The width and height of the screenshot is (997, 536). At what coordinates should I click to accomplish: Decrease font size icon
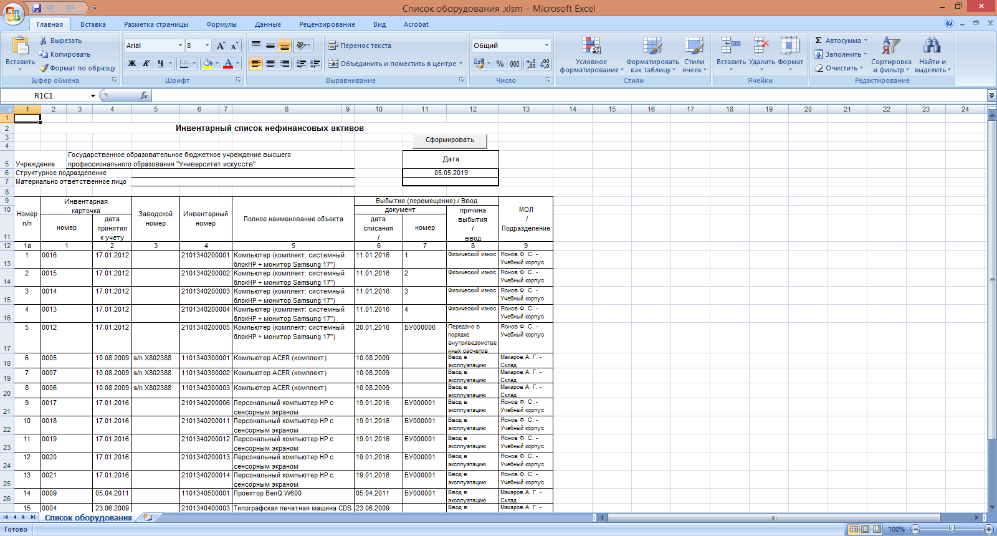pos(234,45)
